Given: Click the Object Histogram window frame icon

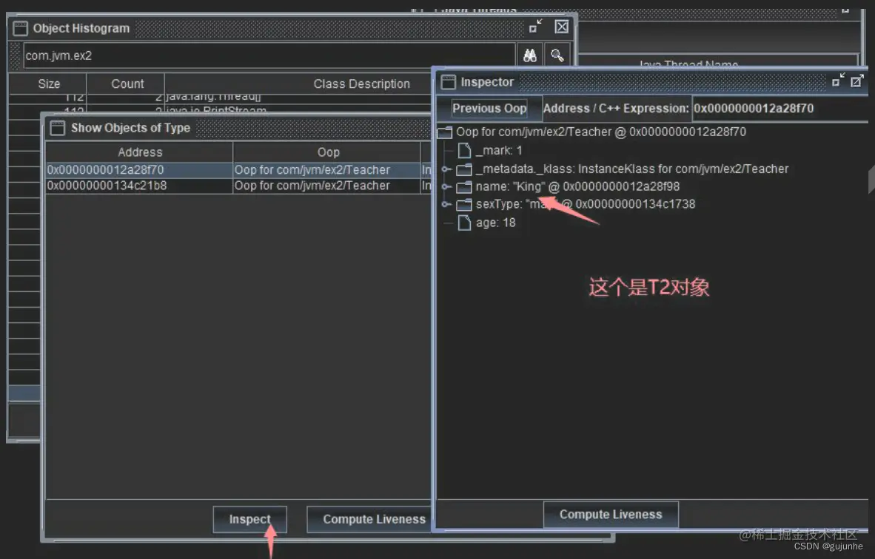Looking at the screenshot, I should tap(20, 28).
